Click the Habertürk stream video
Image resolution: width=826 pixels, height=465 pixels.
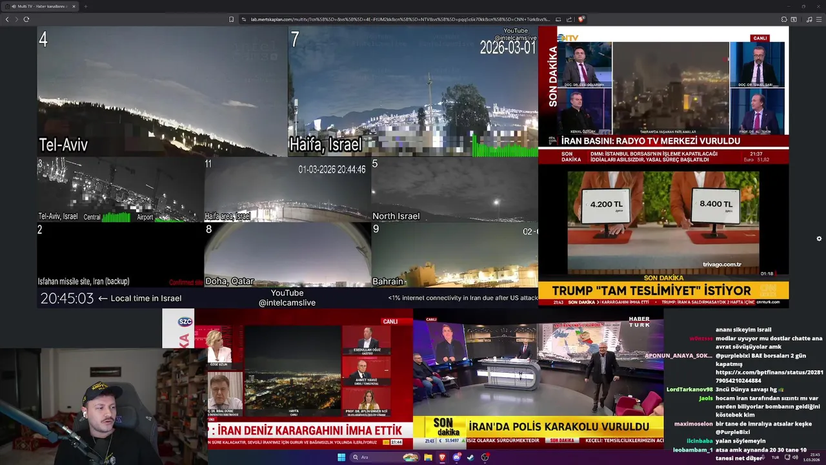tap(538, 378)
